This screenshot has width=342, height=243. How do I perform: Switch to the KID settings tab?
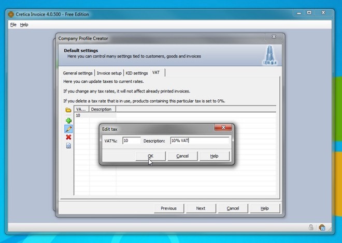click(137, 73)
